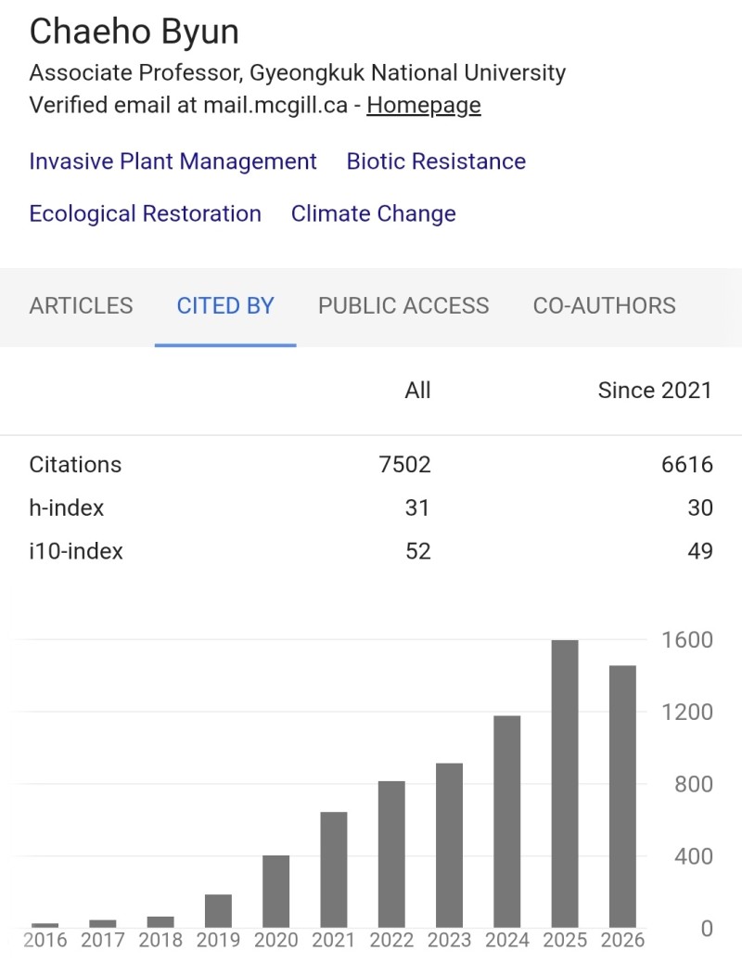Click the 2020 year label under the chart
Viewport: 742px width, 964px height.
276,940
